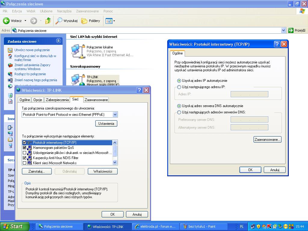Select the TP-LINK broadband connection icon

point(78,79)
